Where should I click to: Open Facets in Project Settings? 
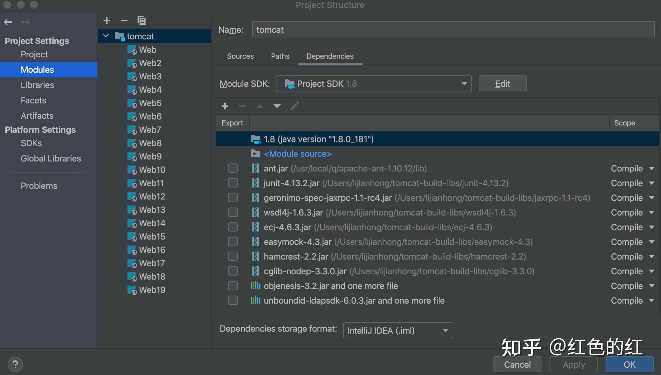(x=33, y=100)
